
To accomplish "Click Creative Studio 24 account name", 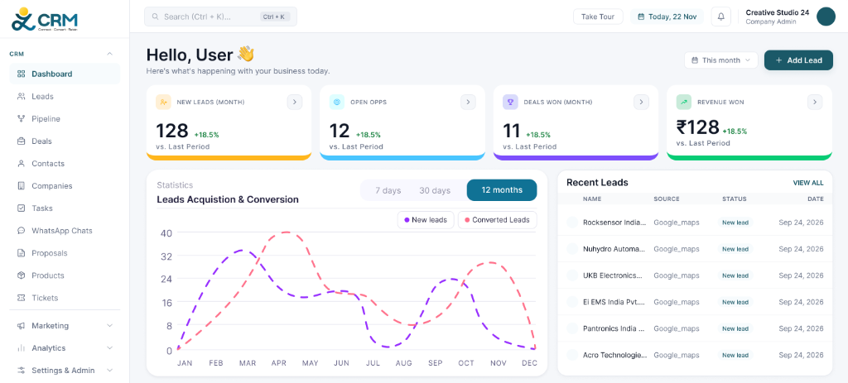I will tap(777, 12).
